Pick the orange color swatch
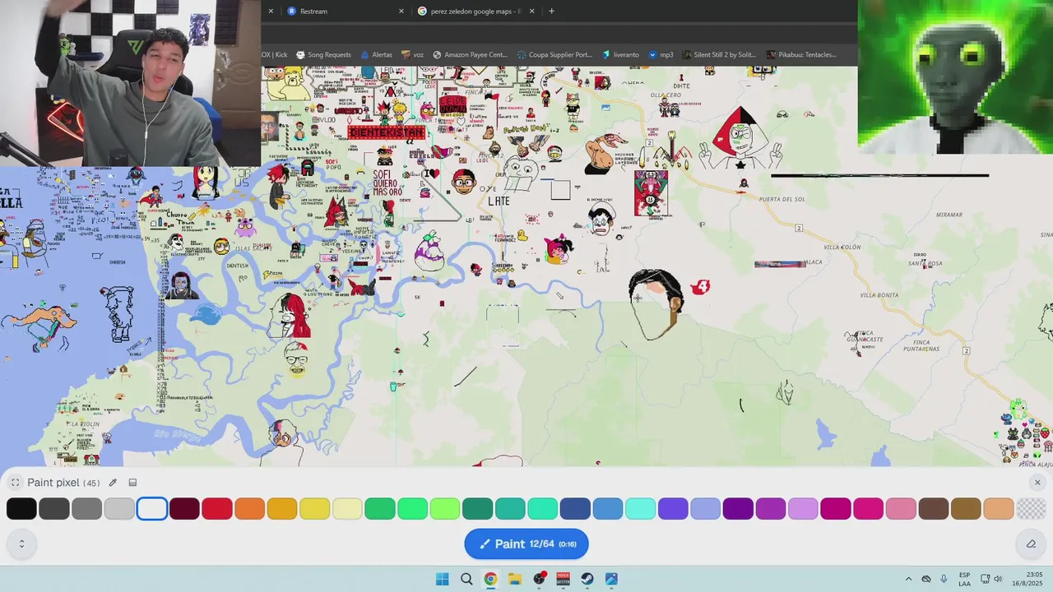1053x592 pixels. 250,509
